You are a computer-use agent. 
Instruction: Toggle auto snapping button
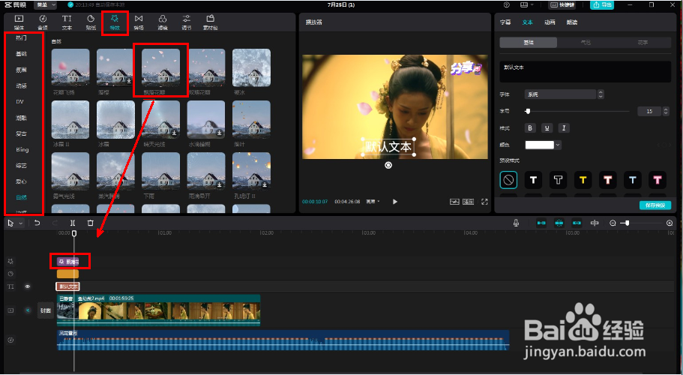(559, 223)
